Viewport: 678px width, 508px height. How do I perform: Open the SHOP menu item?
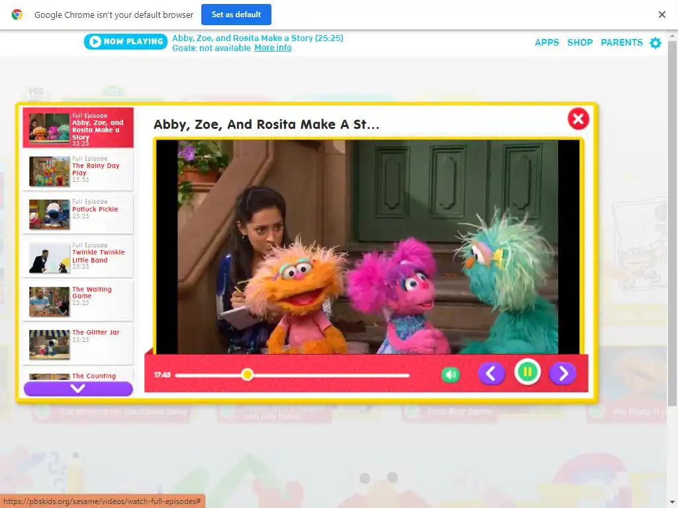pos(580,42)
